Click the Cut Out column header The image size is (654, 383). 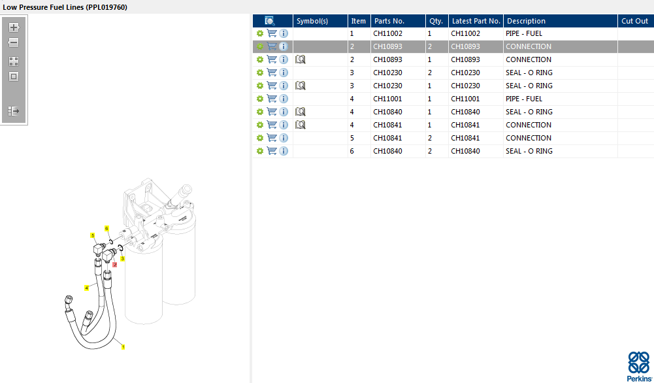tap(636, 21)
